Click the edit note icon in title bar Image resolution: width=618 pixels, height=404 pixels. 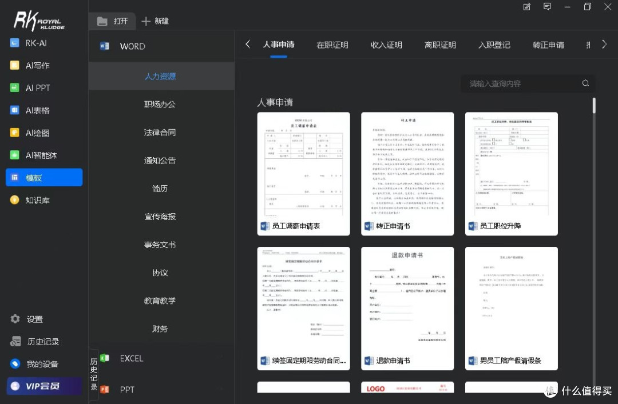pos(526,7)
